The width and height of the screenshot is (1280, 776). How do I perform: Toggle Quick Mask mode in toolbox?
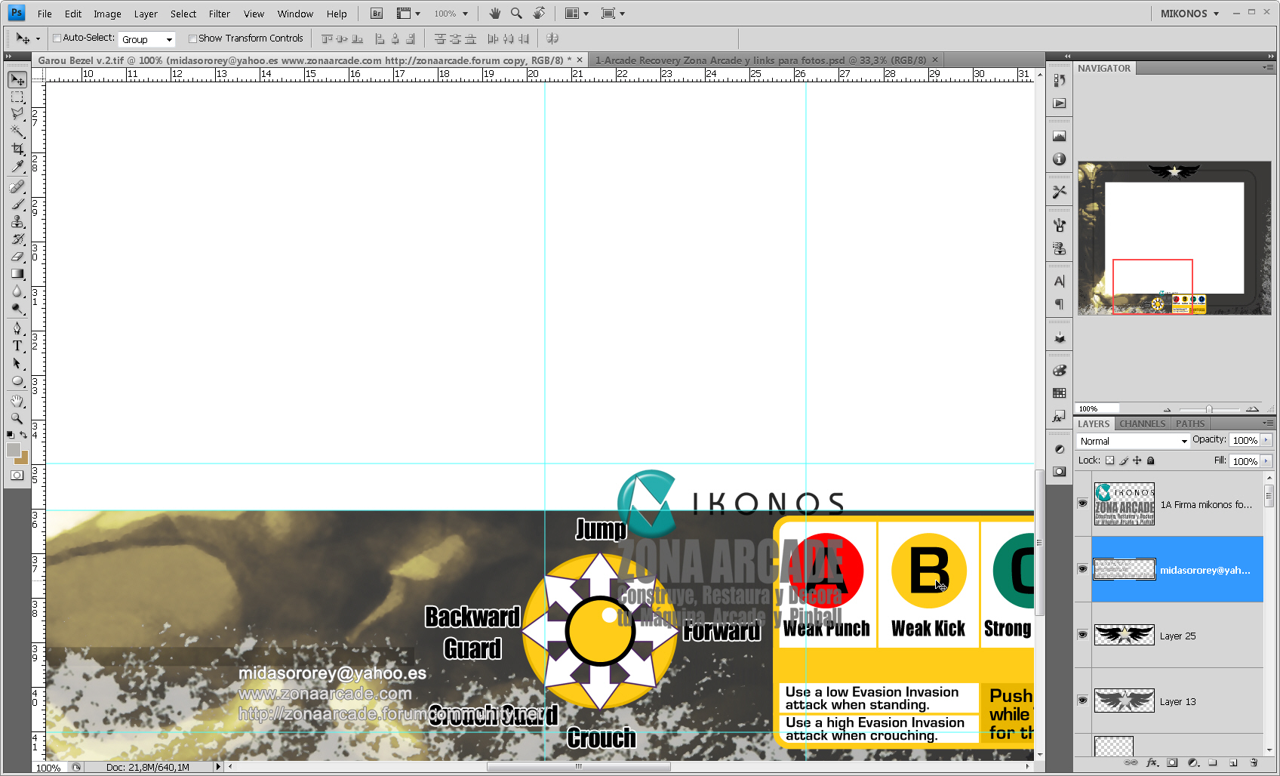pyautogui.click(x=17, y=476)
